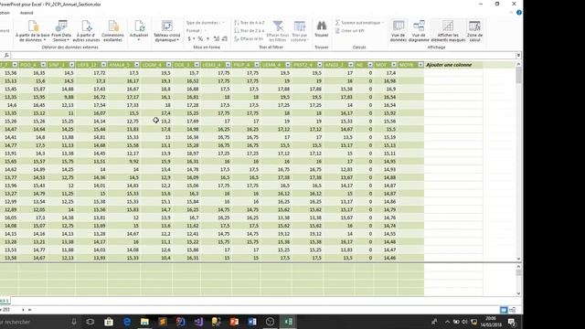Open 'À partir de la base de données' import

pos(33,30)
